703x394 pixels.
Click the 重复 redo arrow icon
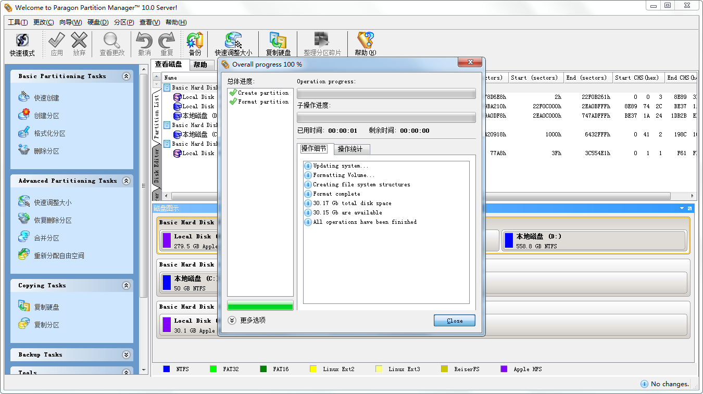tap(167, 40)
